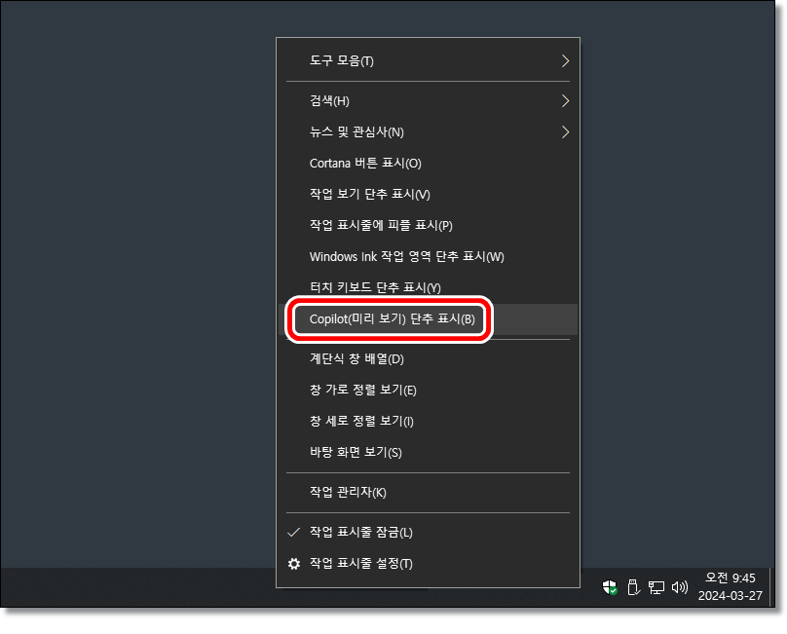
Task: Open network status via the tray icon
Action: [656, 586]
